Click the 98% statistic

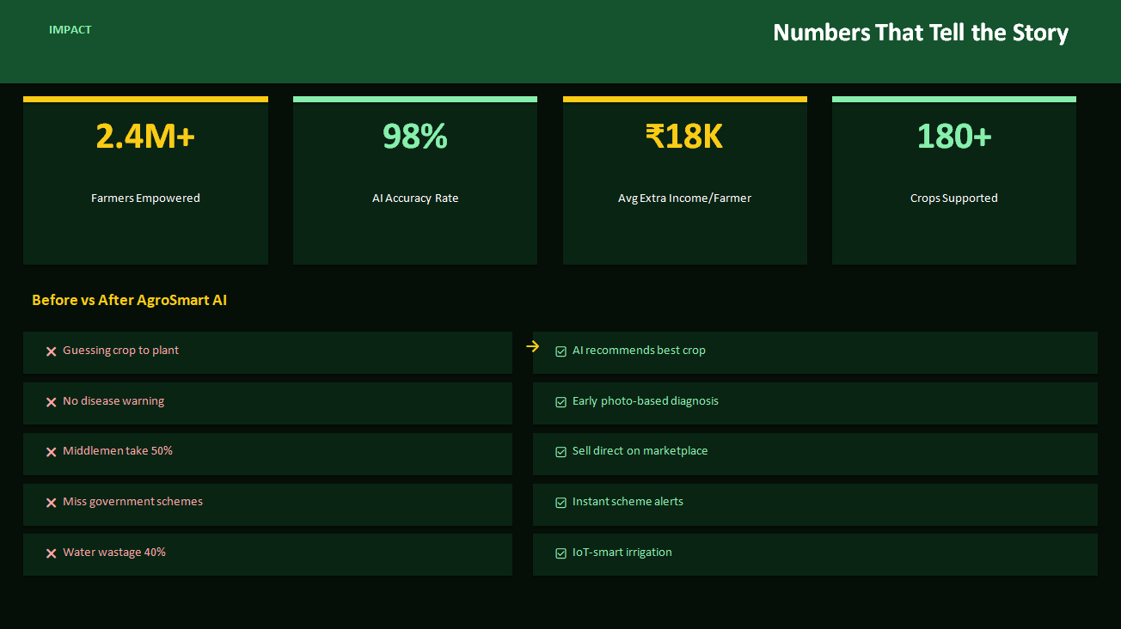(x=415, y=136)
